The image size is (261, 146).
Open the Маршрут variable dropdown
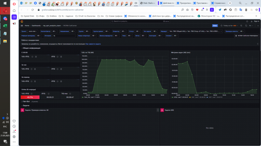click(x=196, y=31)
